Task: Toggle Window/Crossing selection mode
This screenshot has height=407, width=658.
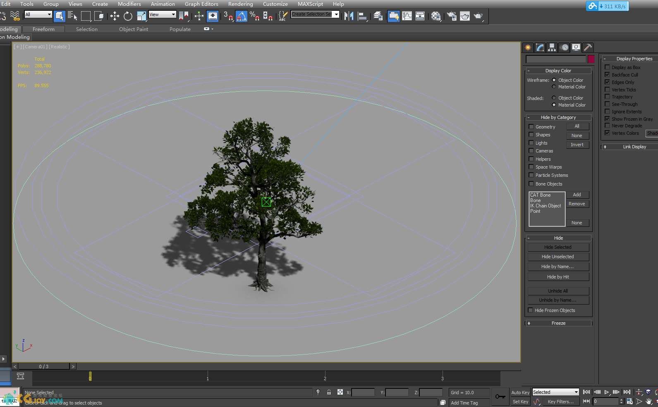Action: [99, 16]
